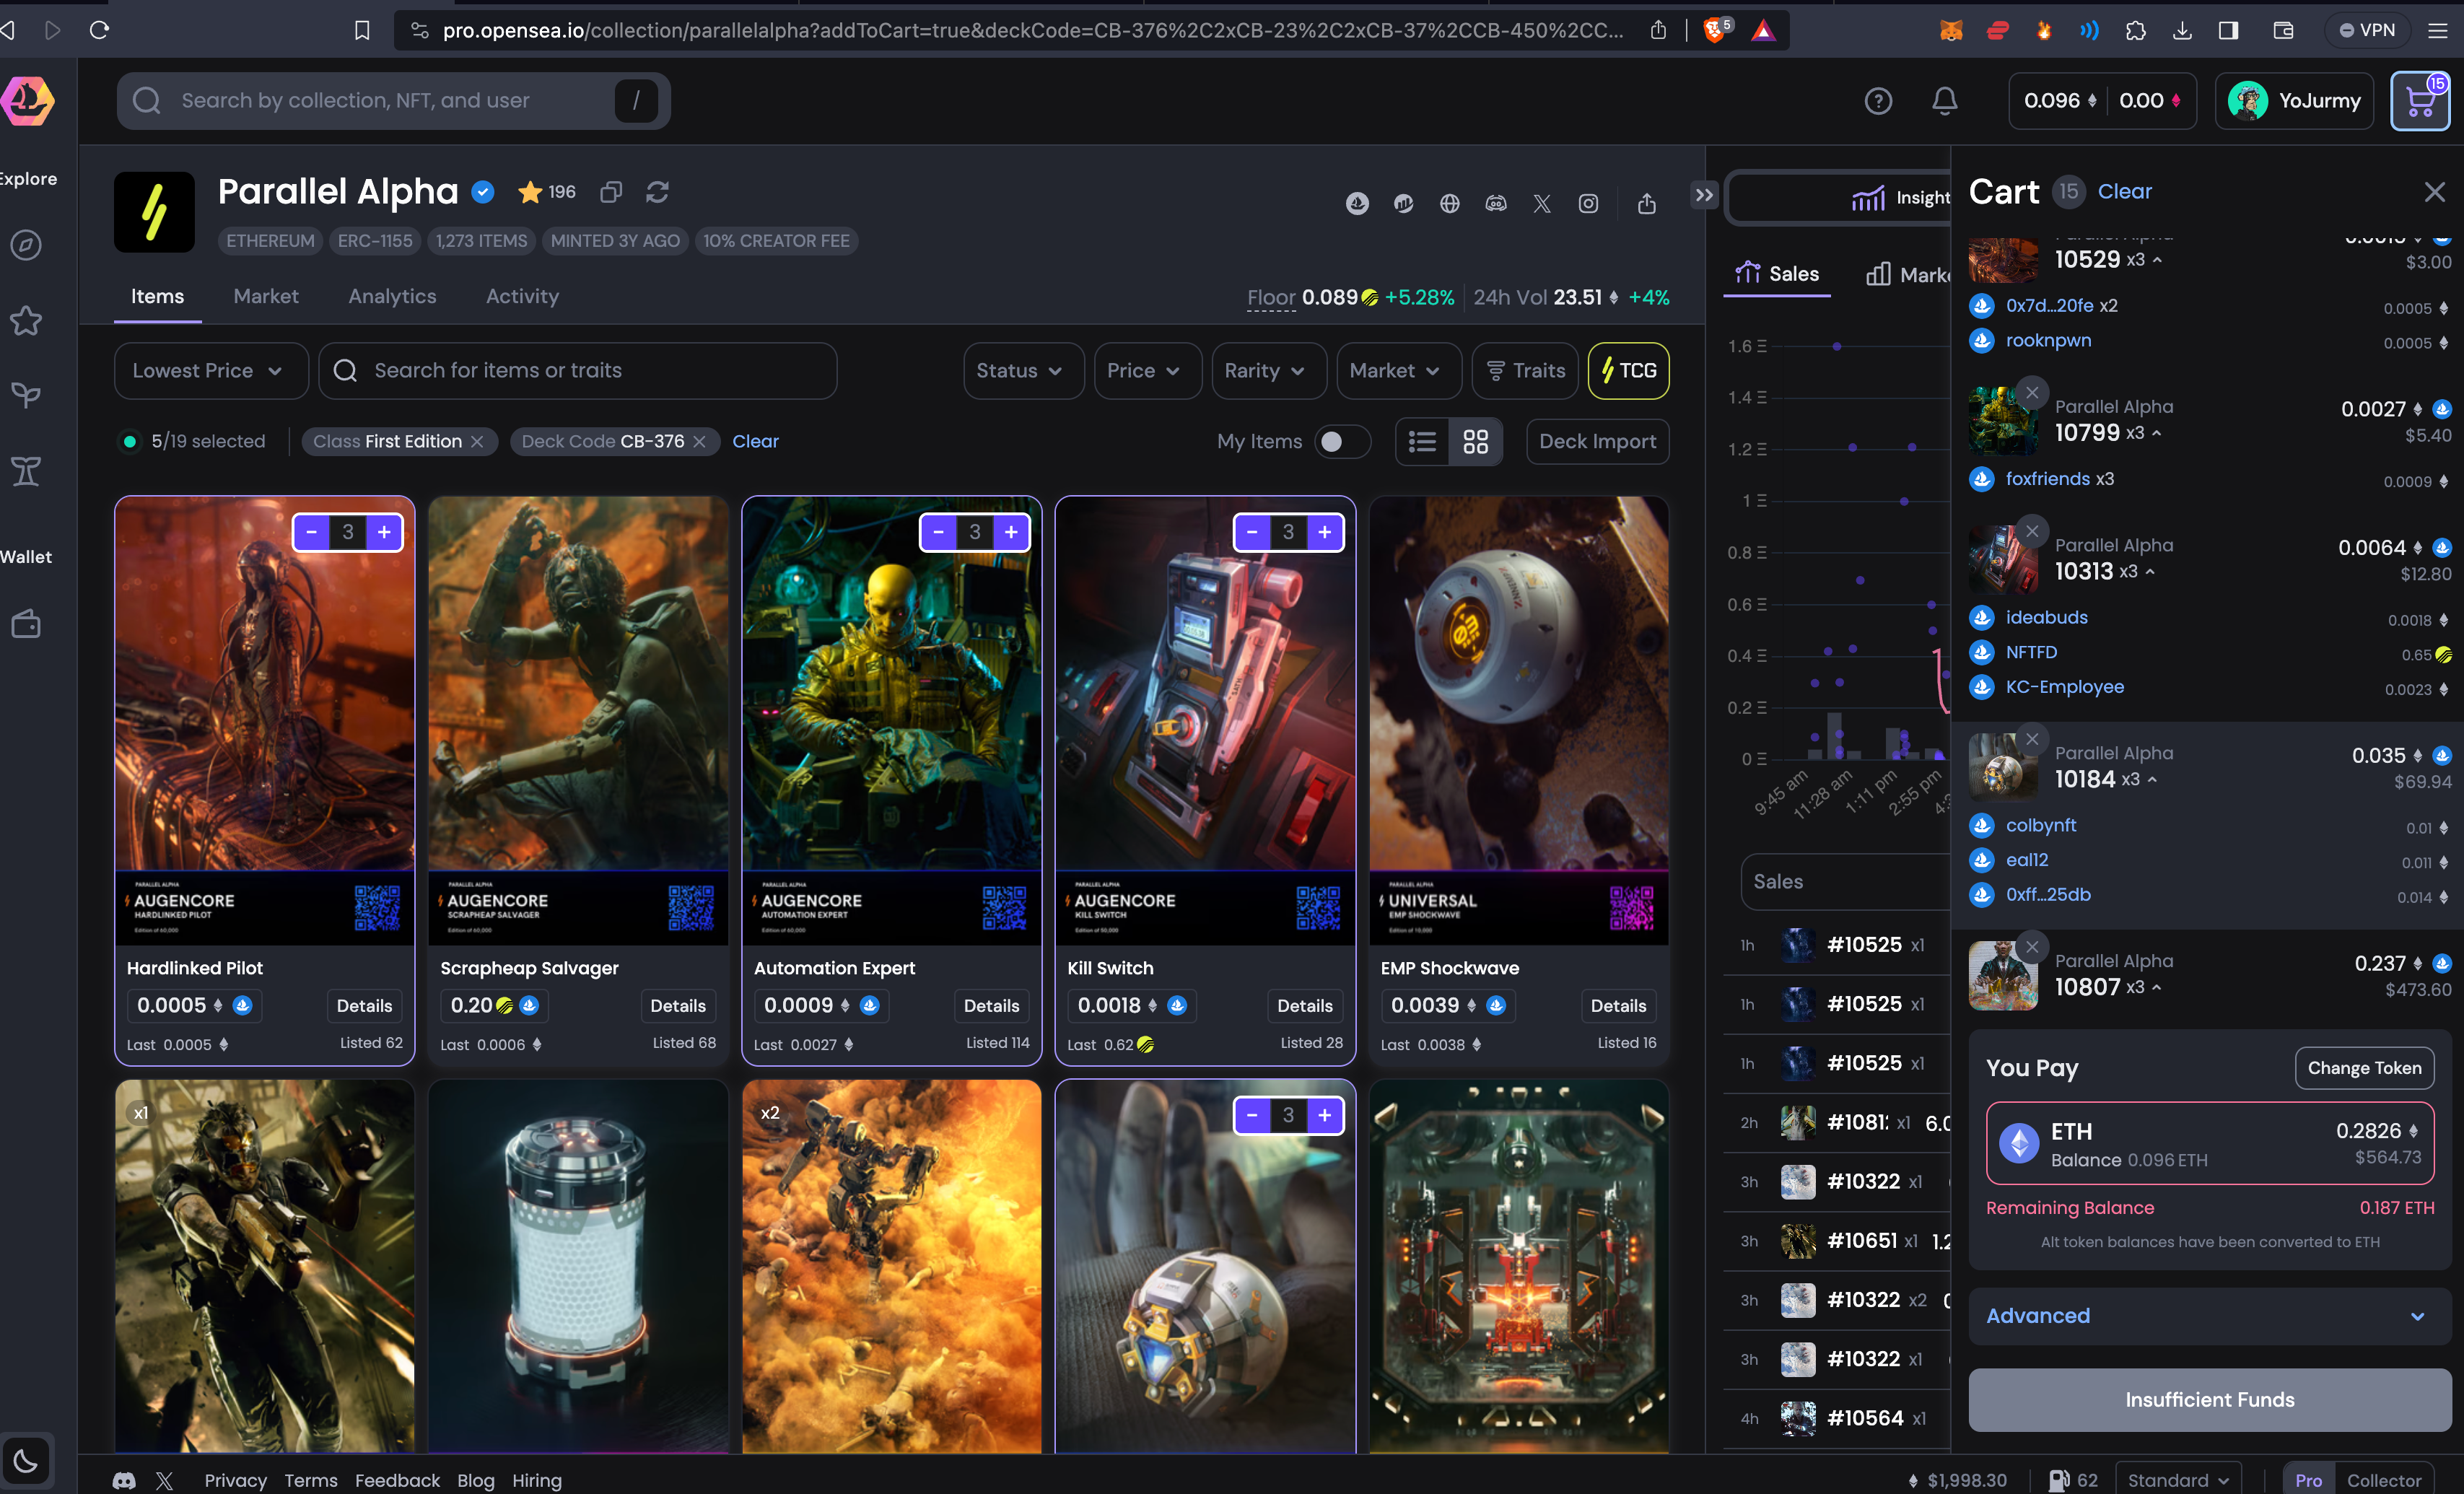Open the YoJurmy profile menu
Image resolution: width=2464 pixels, height=1494 pixels.
[x=2294, y=100]
